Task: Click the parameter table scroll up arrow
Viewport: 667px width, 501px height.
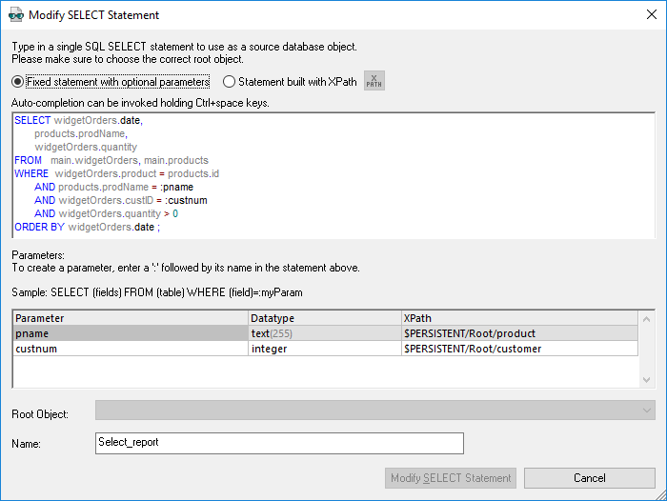Action: tap(647, 319)
